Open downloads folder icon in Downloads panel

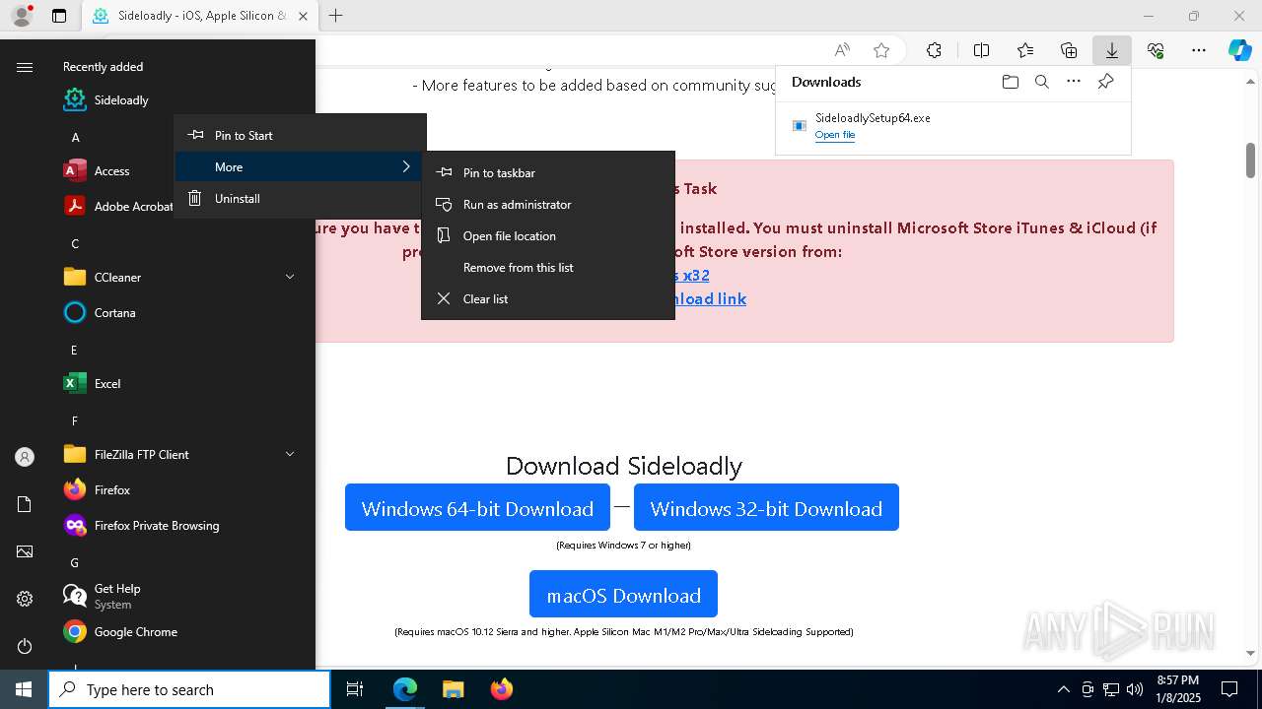(1010, 82)
